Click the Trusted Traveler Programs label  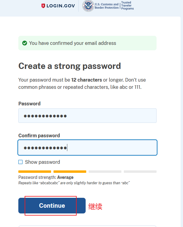tap(127, 6)
